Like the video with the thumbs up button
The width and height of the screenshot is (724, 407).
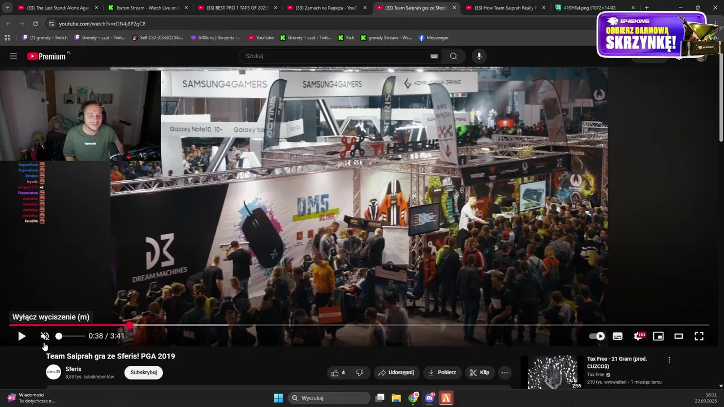pos(338,373)
